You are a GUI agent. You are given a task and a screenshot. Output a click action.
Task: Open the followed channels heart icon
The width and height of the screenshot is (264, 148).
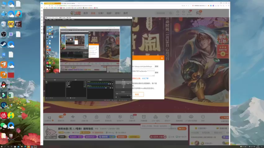click(x=183, y=12)
